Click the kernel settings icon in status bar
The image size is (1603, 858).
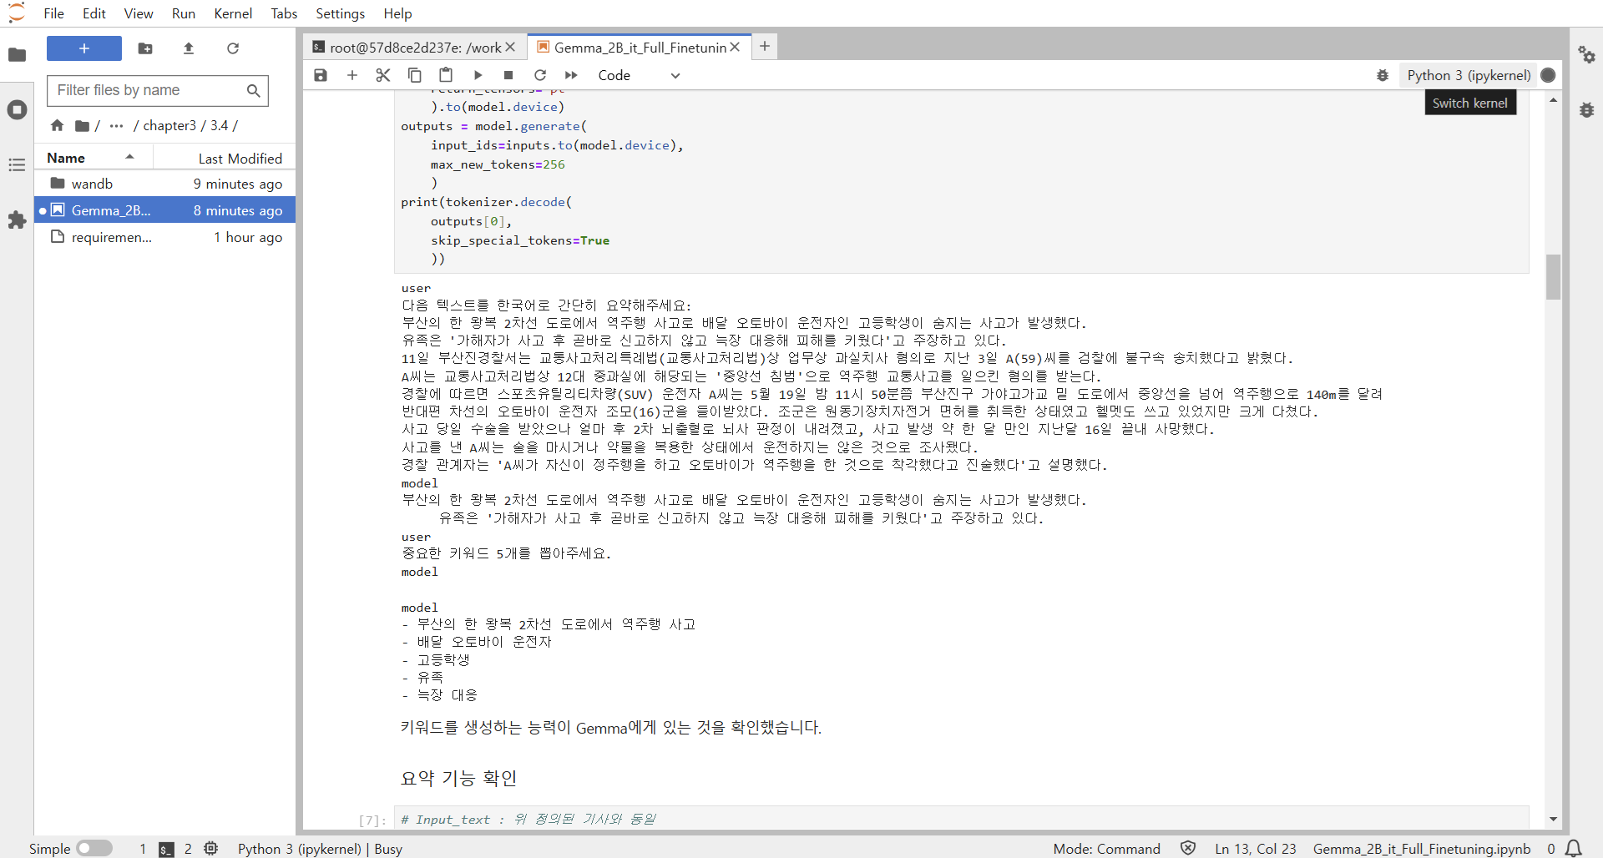tap(211, 848)
